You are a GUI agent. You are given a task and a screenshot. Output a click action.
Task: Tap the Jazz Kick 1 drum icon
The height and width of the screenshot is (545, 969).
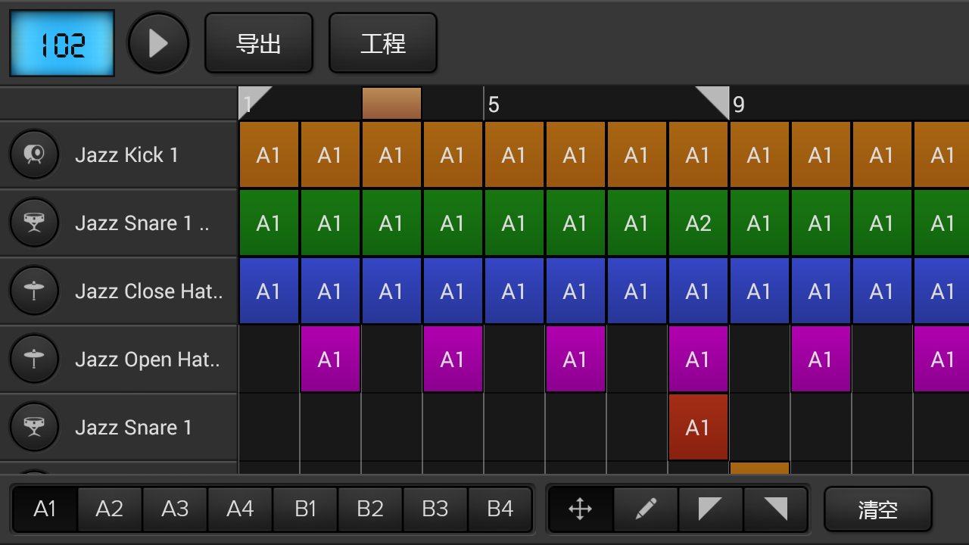tap(34, 154)
